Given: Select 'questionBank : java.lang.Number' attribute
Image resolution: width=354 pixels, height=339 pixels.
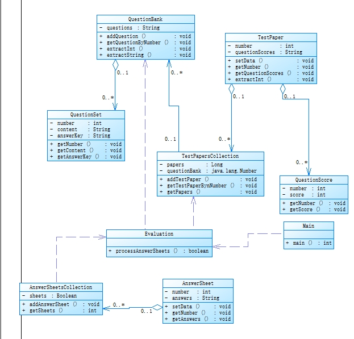Looking at the screenshot, I should point(208,171).
